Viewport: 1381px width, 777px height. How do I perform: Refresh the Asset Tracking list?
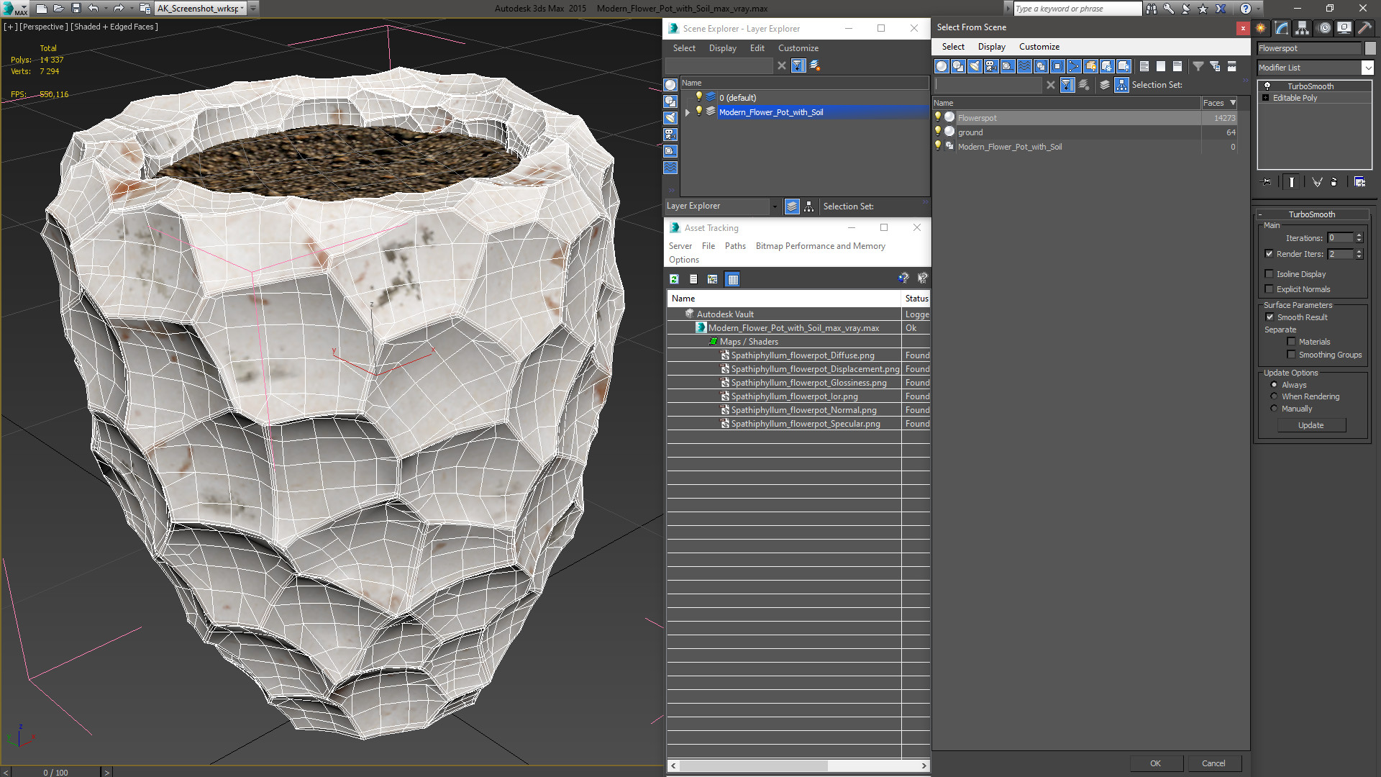674,279
